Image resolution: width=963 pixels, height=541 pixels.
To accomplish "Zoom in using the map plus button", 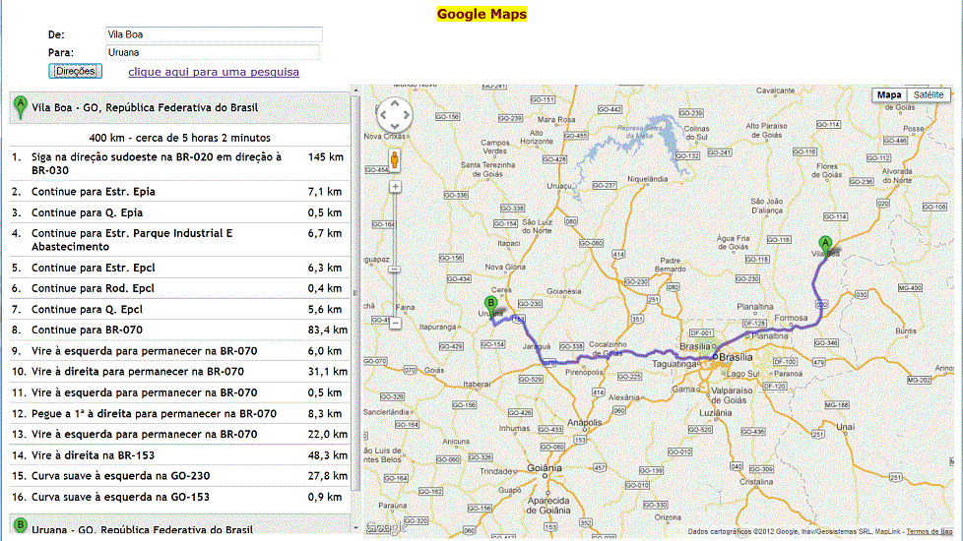I will 395,187.
